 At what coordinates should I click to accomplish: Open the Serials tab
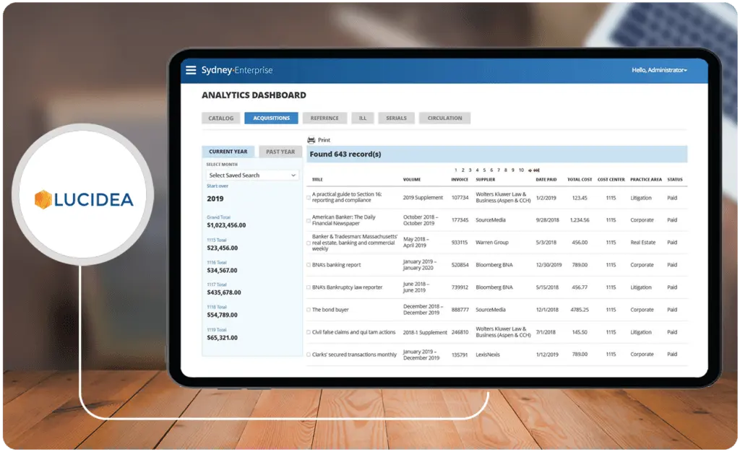click(x=397, y=118)
